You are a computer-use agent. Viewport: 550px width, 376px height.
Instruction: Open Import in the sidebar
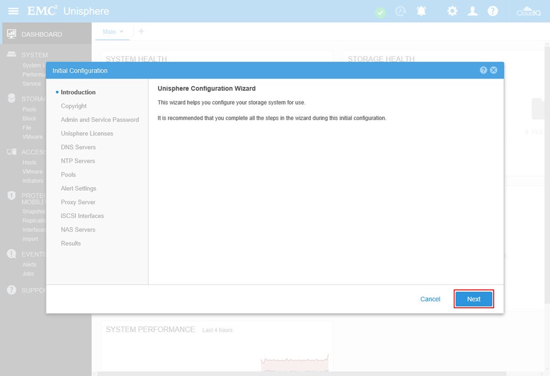[30, 238]
